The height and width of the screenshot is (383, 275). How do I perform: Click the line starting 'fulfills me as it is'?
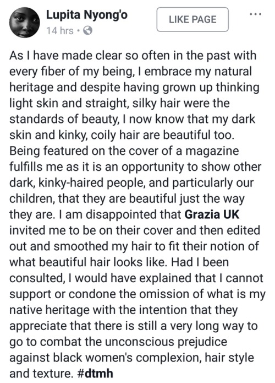[x=135, y=167]
